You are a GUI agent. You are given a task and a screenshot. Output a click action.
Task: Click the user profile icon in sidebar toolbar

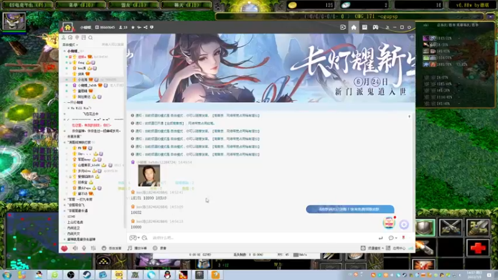coord(63,37)
